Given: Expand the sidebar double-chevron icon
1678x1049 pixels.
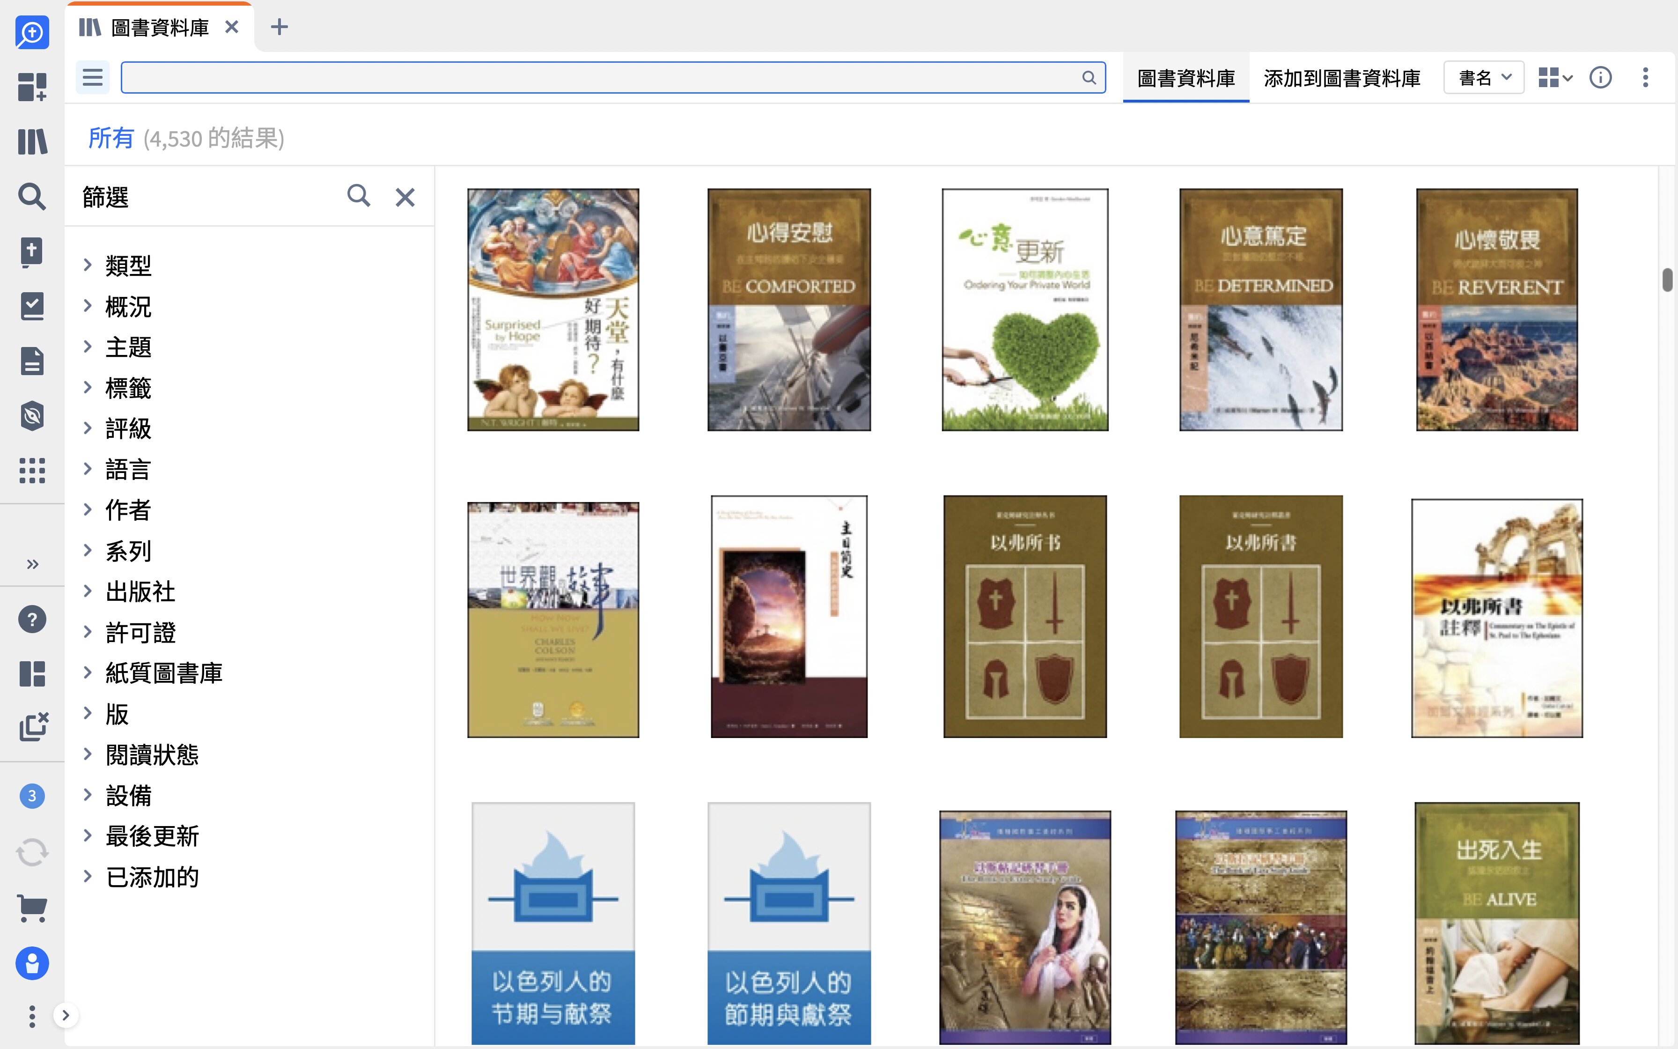Looking at the screenshot, I should click(x=32, y=564).
